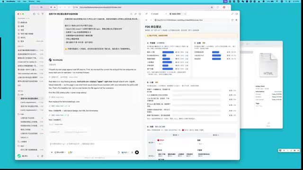
Task: Click the sidebar layout toggle icon left of the search icon
Action: [x=34, y=14]
